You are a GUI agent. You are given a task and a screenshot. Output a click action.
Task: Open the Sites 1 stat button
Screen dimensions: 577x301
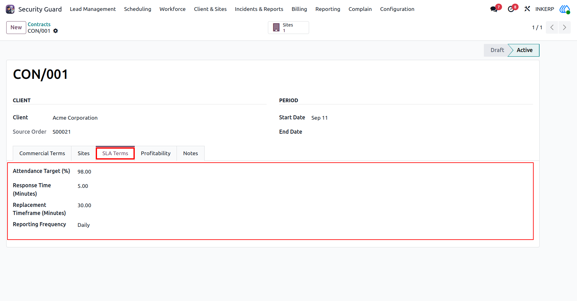(x=288, y=27)
